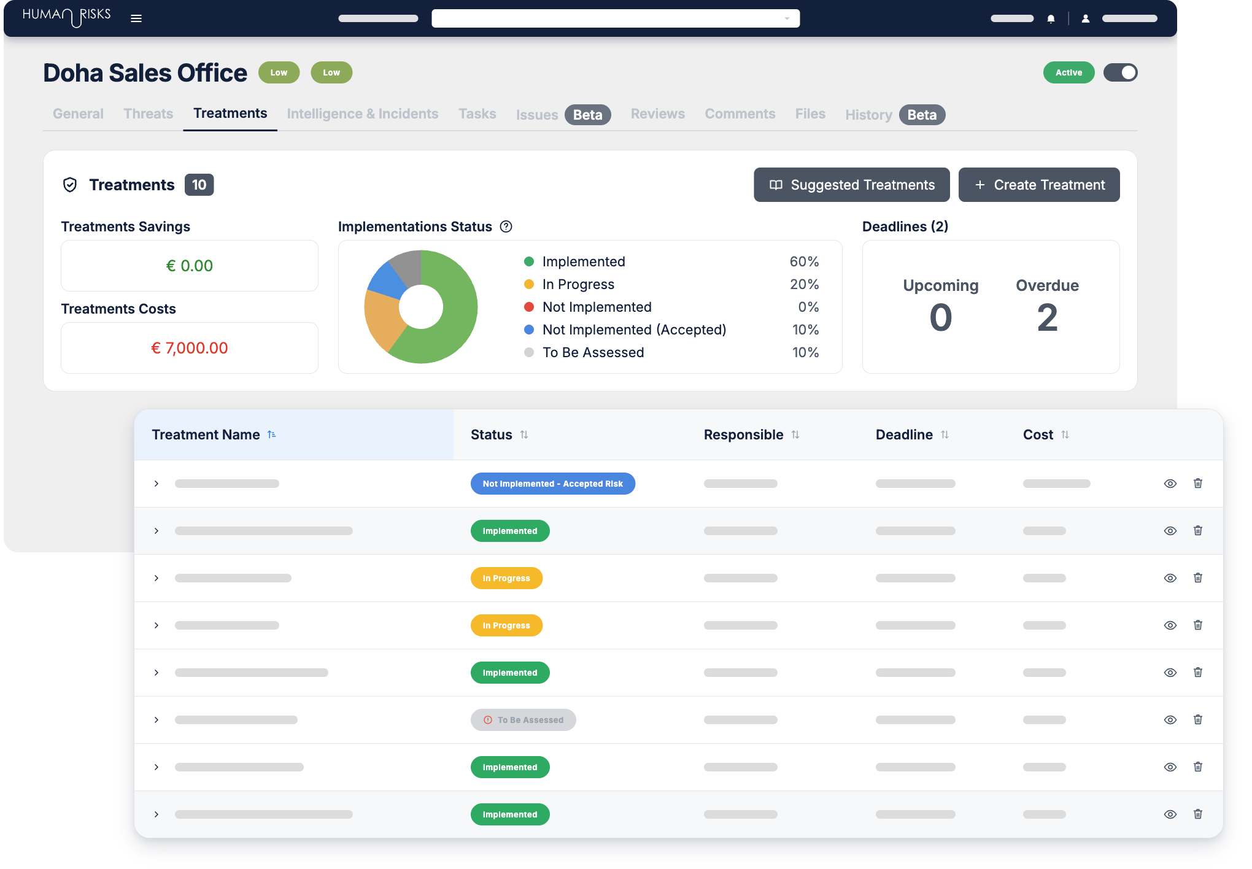This screenshot has height=869, width=1252.
Task: Sort the Deadline column
Action: coord(945,434)
